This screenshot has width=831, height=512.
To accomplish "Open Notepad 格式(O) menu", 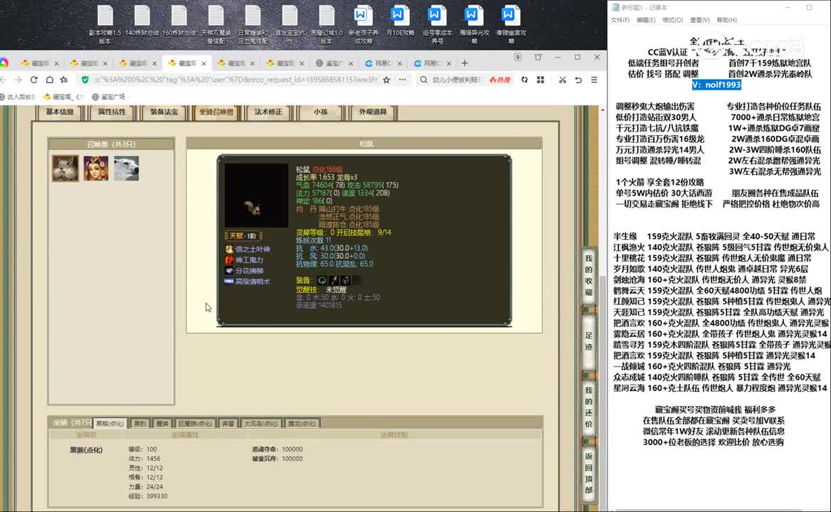I will coord(672,20).
